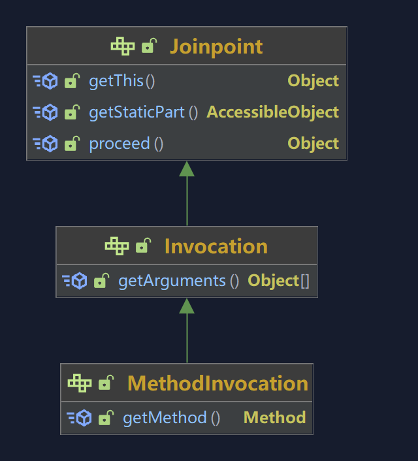
Task: Click the Object[] return type of getArguments
Action: (278, 281)
